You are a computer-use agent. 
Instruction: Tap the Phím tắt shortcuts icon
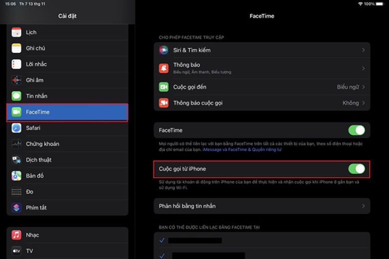tap(16, 207)
